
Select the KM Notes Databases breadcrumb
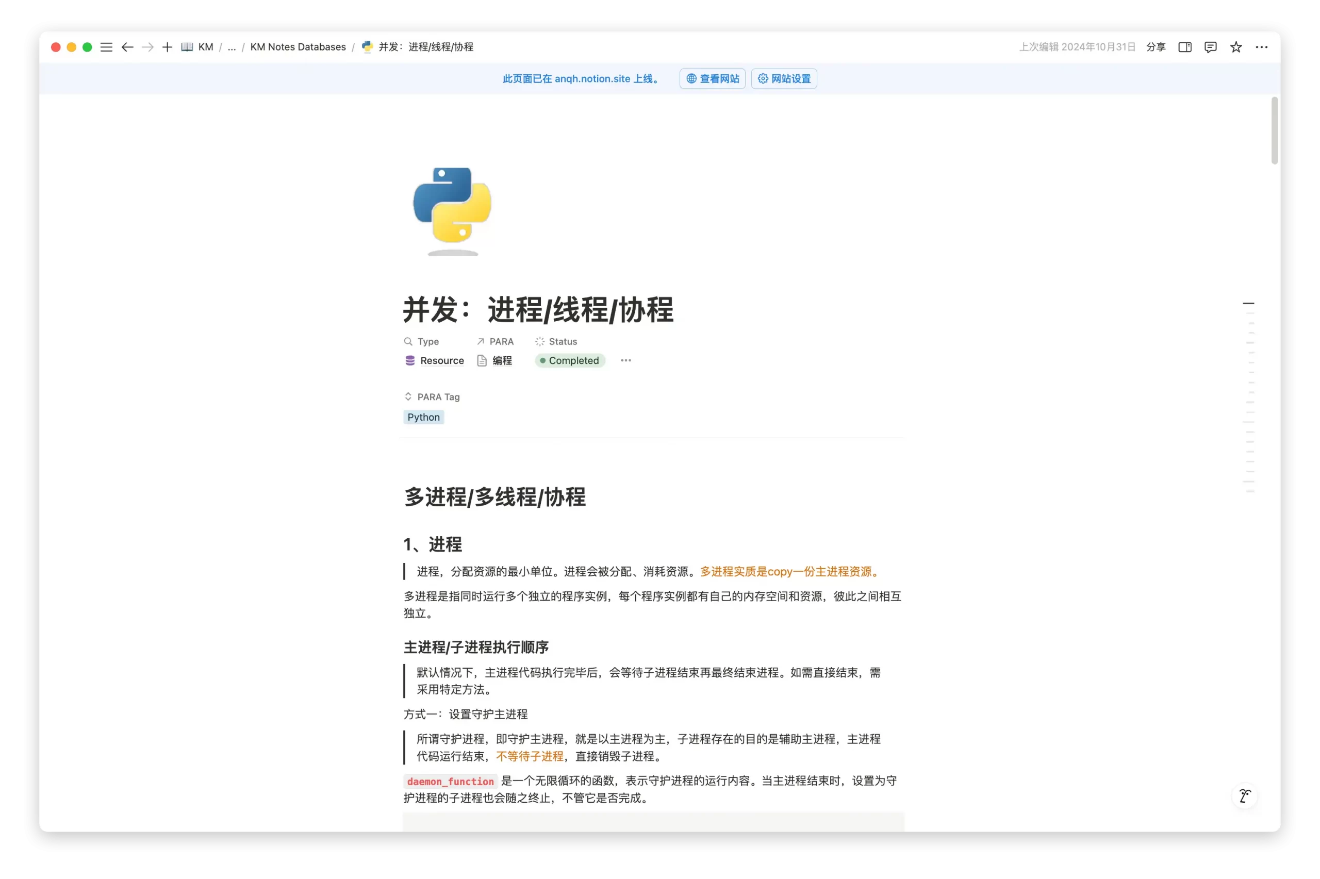coord(298,47)
